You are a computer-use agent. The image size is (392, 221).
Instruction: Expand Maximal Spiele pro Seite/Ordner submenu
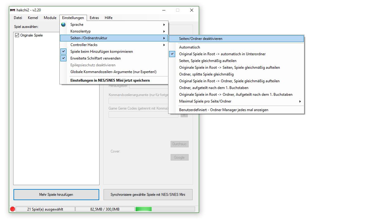tap(236, 101)
